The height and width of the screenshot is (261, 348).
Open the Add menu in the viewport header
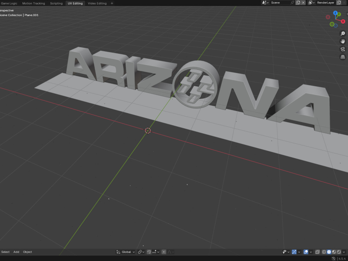click(16, 252)
